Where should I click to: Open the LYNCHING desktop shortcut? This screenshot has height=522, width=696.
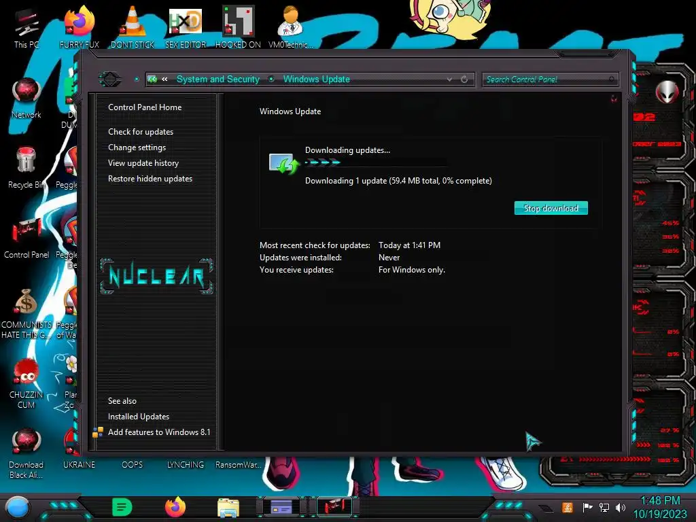tap(186, 464)
